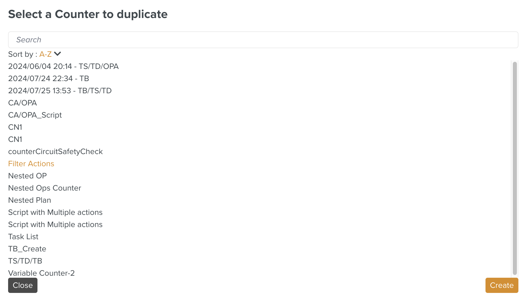Change the sort order from A-Z

pos(46,54)
